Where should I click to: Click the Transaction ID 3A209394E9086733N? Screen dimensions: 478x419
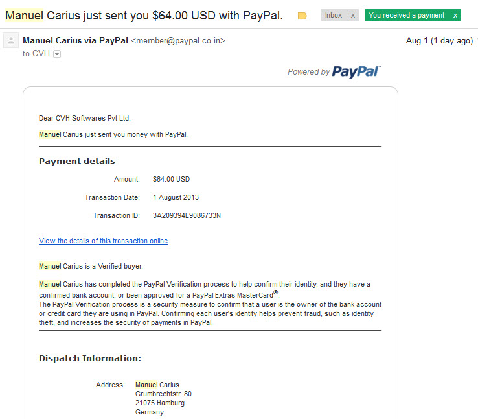(x=187, y=215)
